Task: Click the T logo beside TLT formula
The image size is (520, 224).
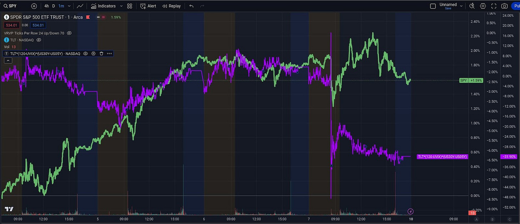Action: [6, 54]
